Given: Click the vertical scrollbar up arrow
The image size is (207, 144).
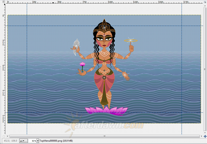Looking at the screenshot, I should pos(205,5).
